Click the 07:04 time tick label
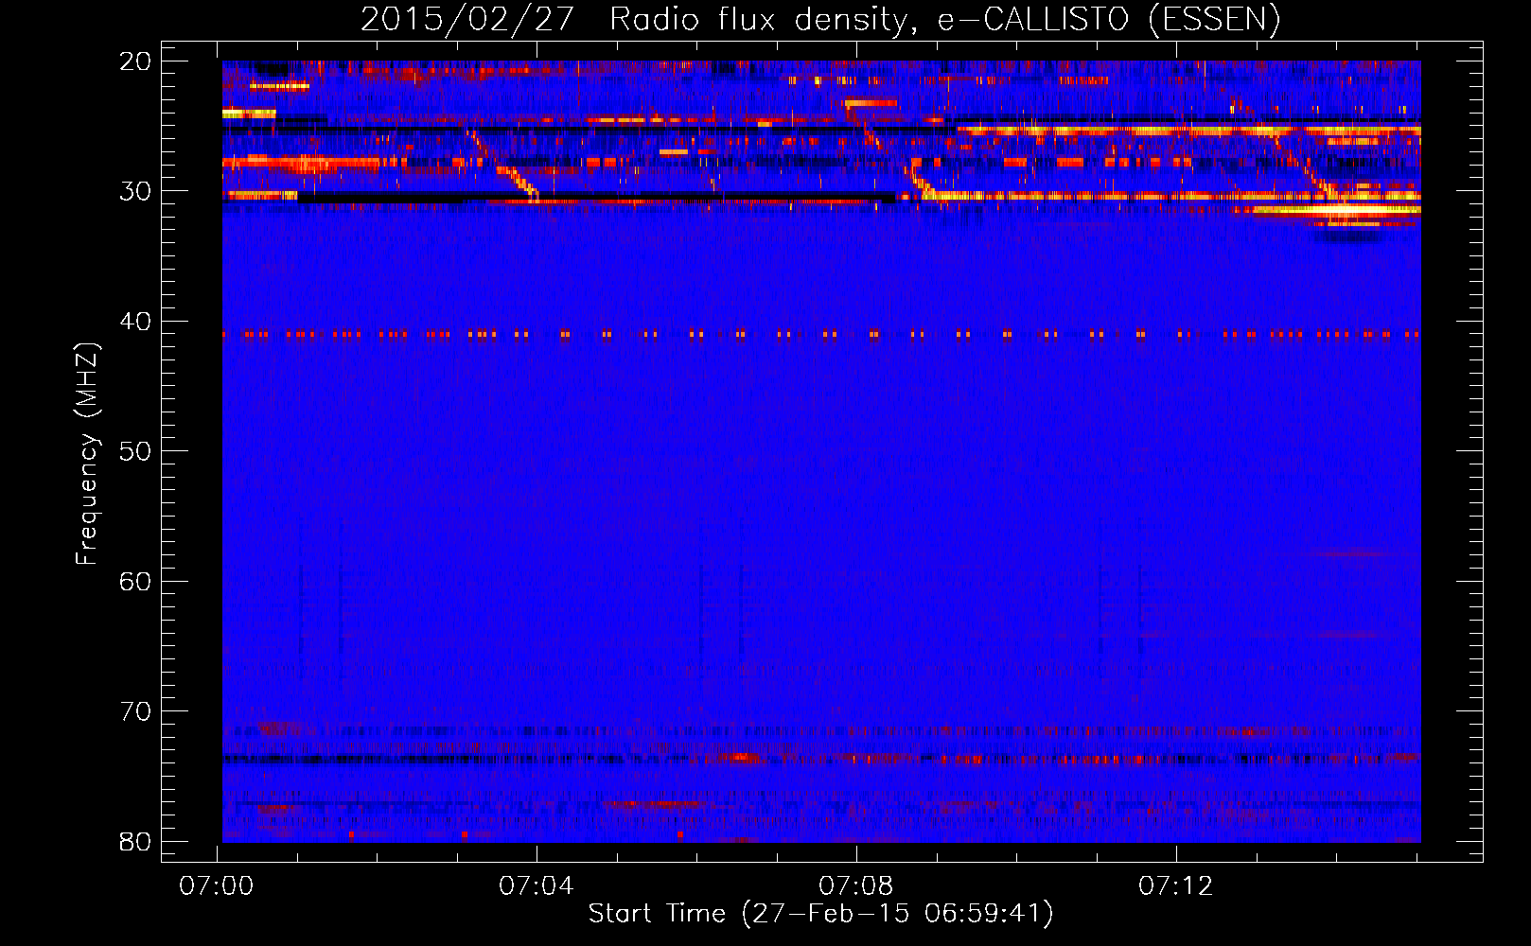The image size is (1531, 946). pyautogui.click(x=537, y=886)
